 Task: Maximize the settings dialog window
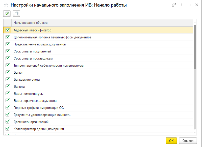189,5
